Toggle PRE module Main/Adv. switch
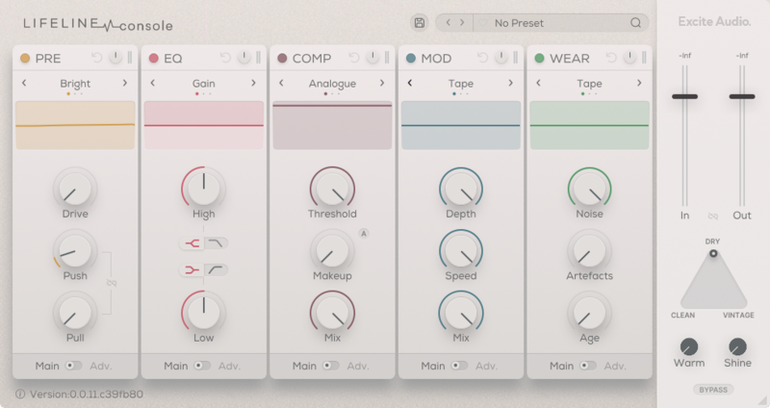This screenshot has width=770, height=408. [74, 366]
